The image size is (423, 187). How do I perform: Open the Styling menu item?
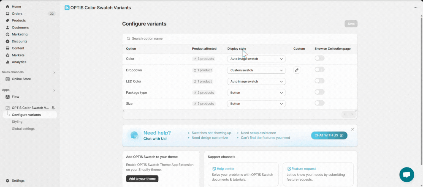click(x=17, y=122)
